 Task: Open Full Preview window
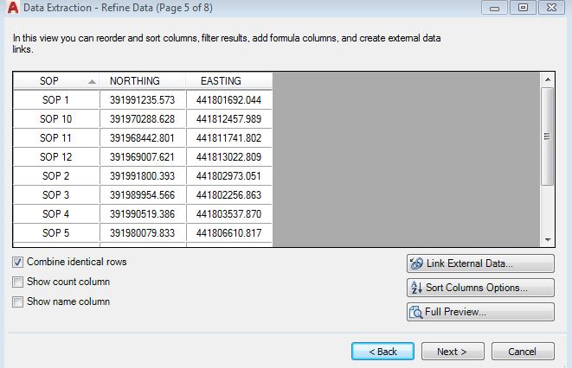(x=480, y=312)
